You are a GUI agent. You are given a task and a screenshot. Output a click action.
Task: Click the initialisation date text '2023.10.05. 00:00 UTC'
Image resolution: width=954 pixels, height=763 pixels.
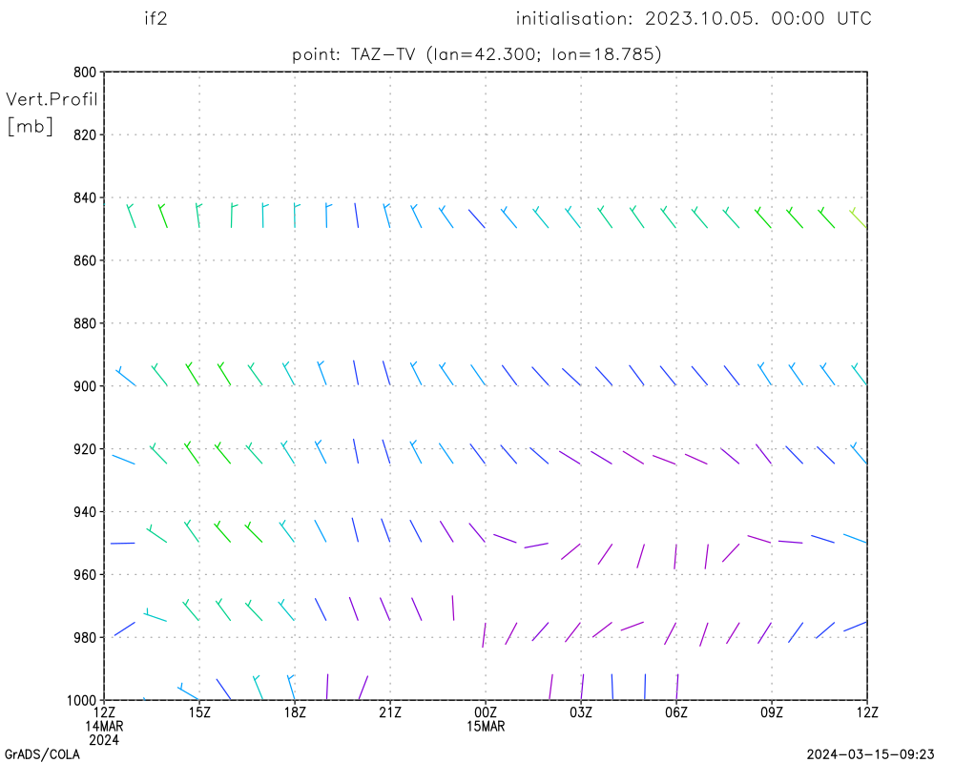click(758, 18)
